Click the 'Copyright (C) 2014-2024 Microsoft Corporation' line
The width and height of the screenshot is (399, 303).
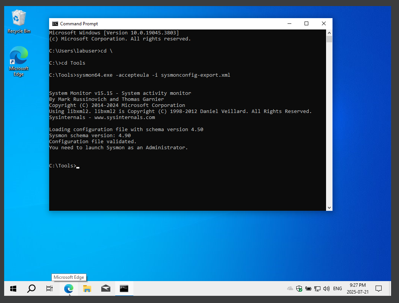(x=117, y=105)
